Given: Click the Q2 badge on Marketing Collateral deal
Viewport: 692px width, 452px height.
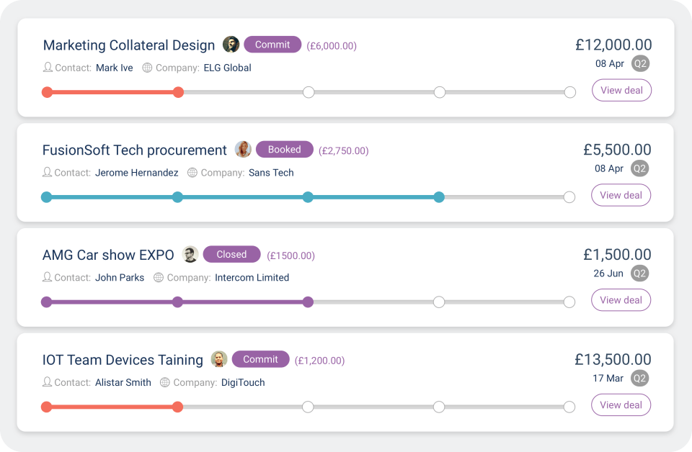Looking at the screenshot, I should point(639,63).
